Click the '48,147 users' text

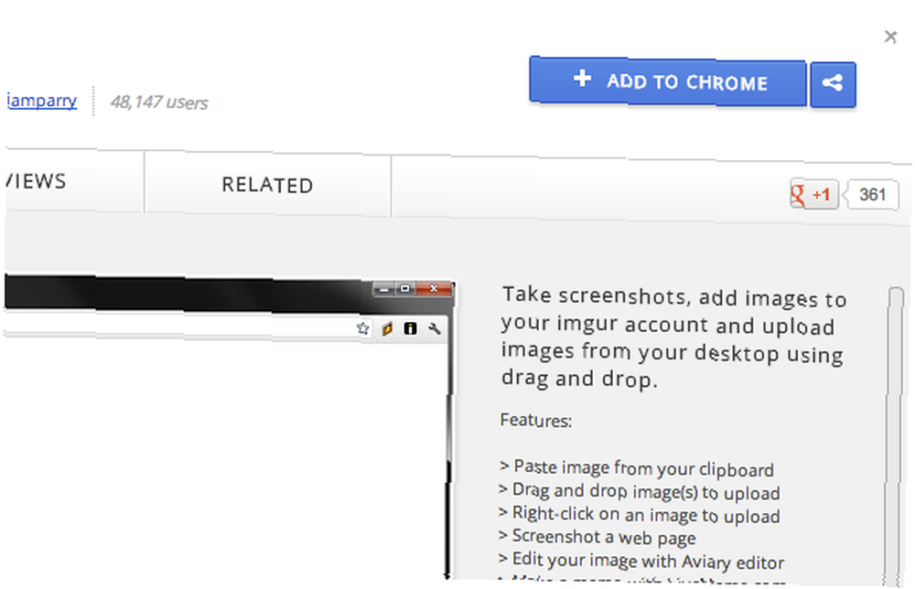158,102
